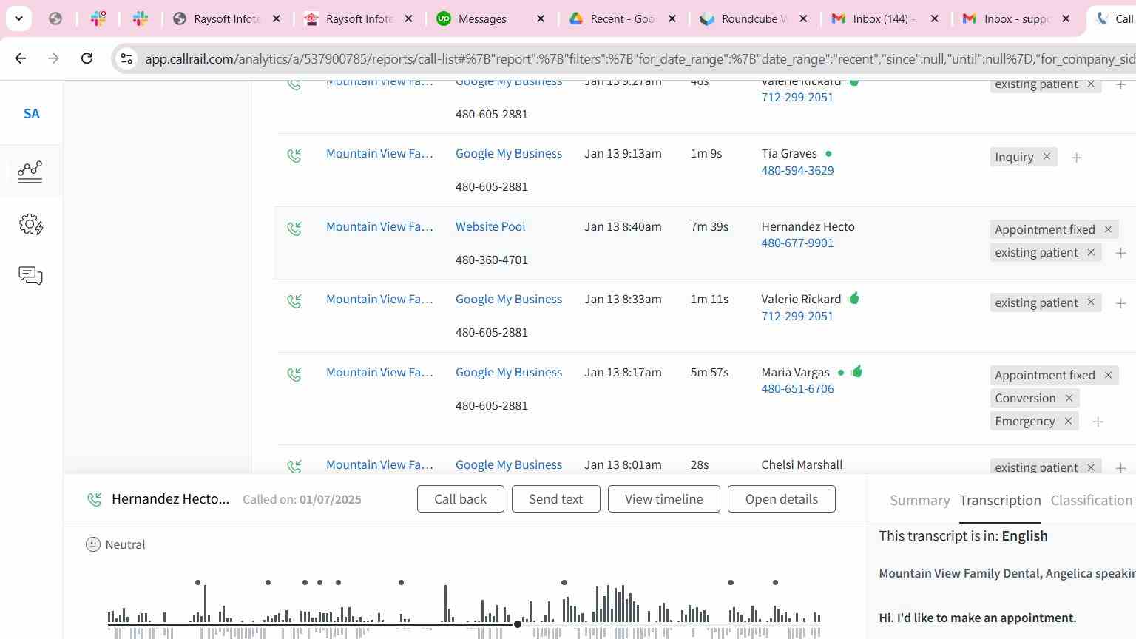Switch to the Transcription tab
The height and width of the screenshot is (639, 1136).
point(1000,501)
